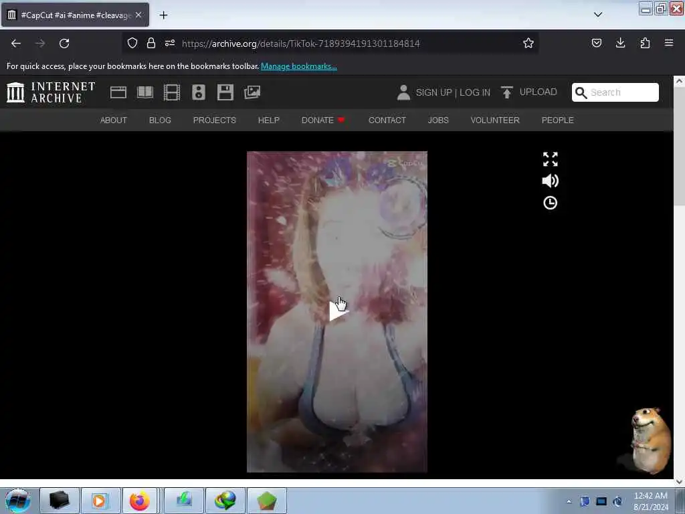Screen dimensions: 685x514
Task: Select the #CapCut #ai #anime tab
Action: click(75, 15)
